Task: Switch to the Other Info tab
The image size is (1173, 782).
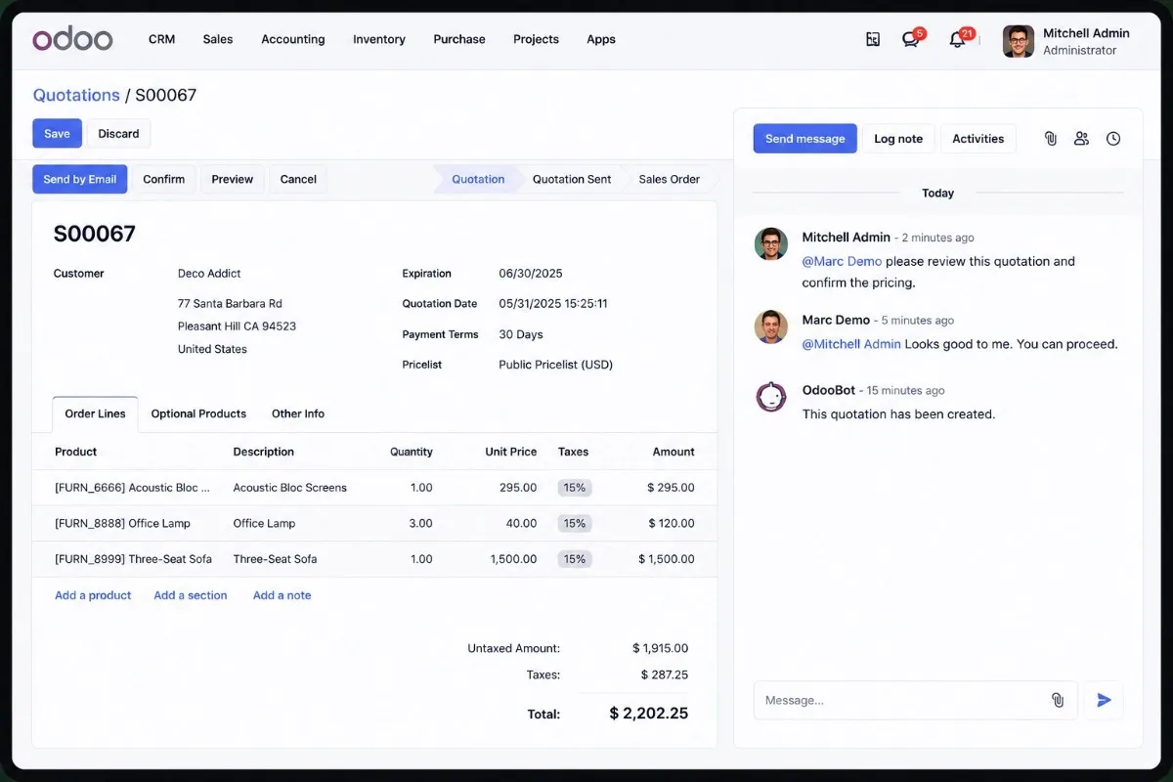Action: click(298, 413)
